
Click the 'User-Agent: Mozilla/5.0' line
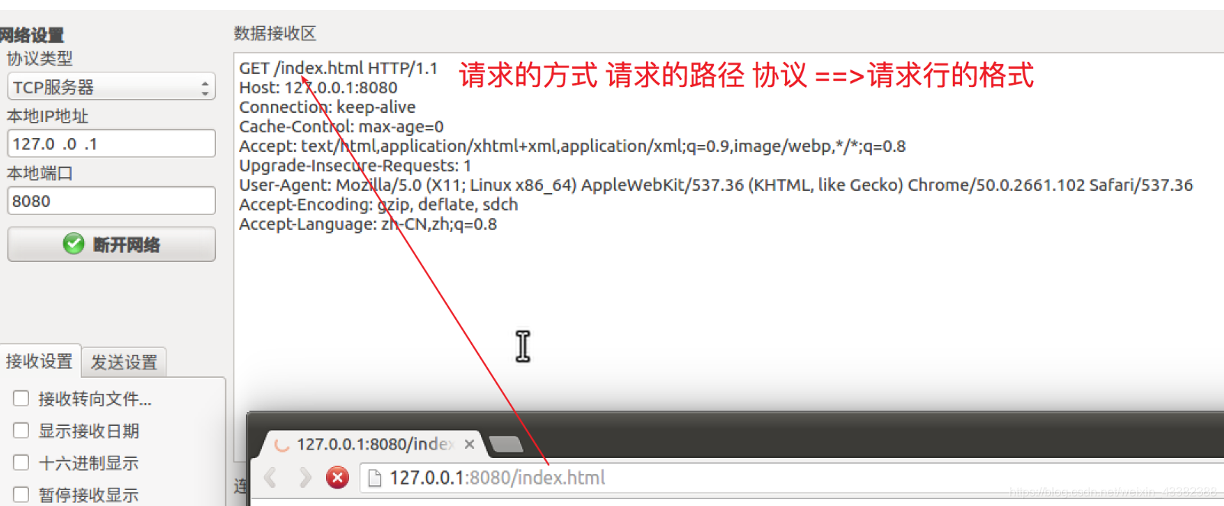[x=716, y=185]
